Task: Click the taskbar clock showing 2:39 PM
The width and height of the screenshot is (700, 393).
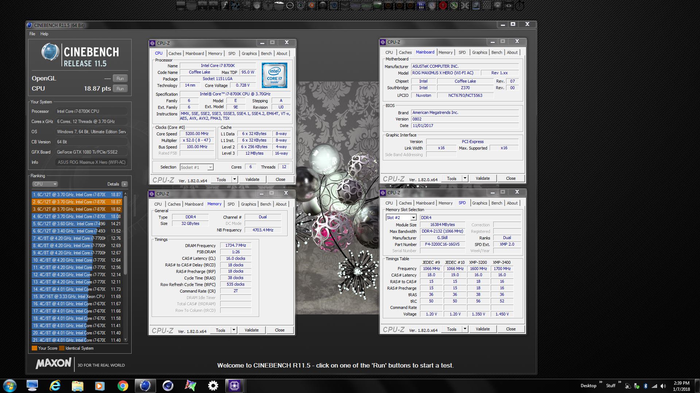Action: [681, 386]
